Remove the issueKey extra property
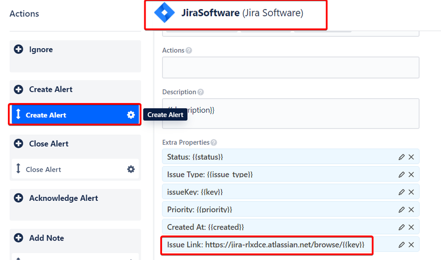Screen dimensions: 441x260 pos(411,192)
